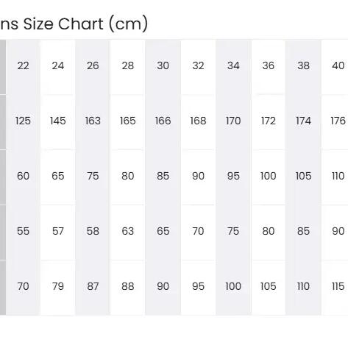
Task: Click the 168 value cell
Action: click(x=198, y=121)
